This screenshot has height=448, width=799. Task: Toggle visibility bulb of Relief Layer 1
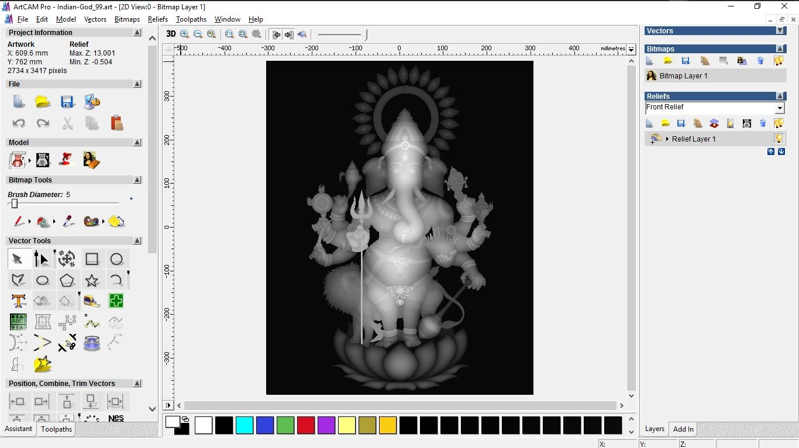779,139
